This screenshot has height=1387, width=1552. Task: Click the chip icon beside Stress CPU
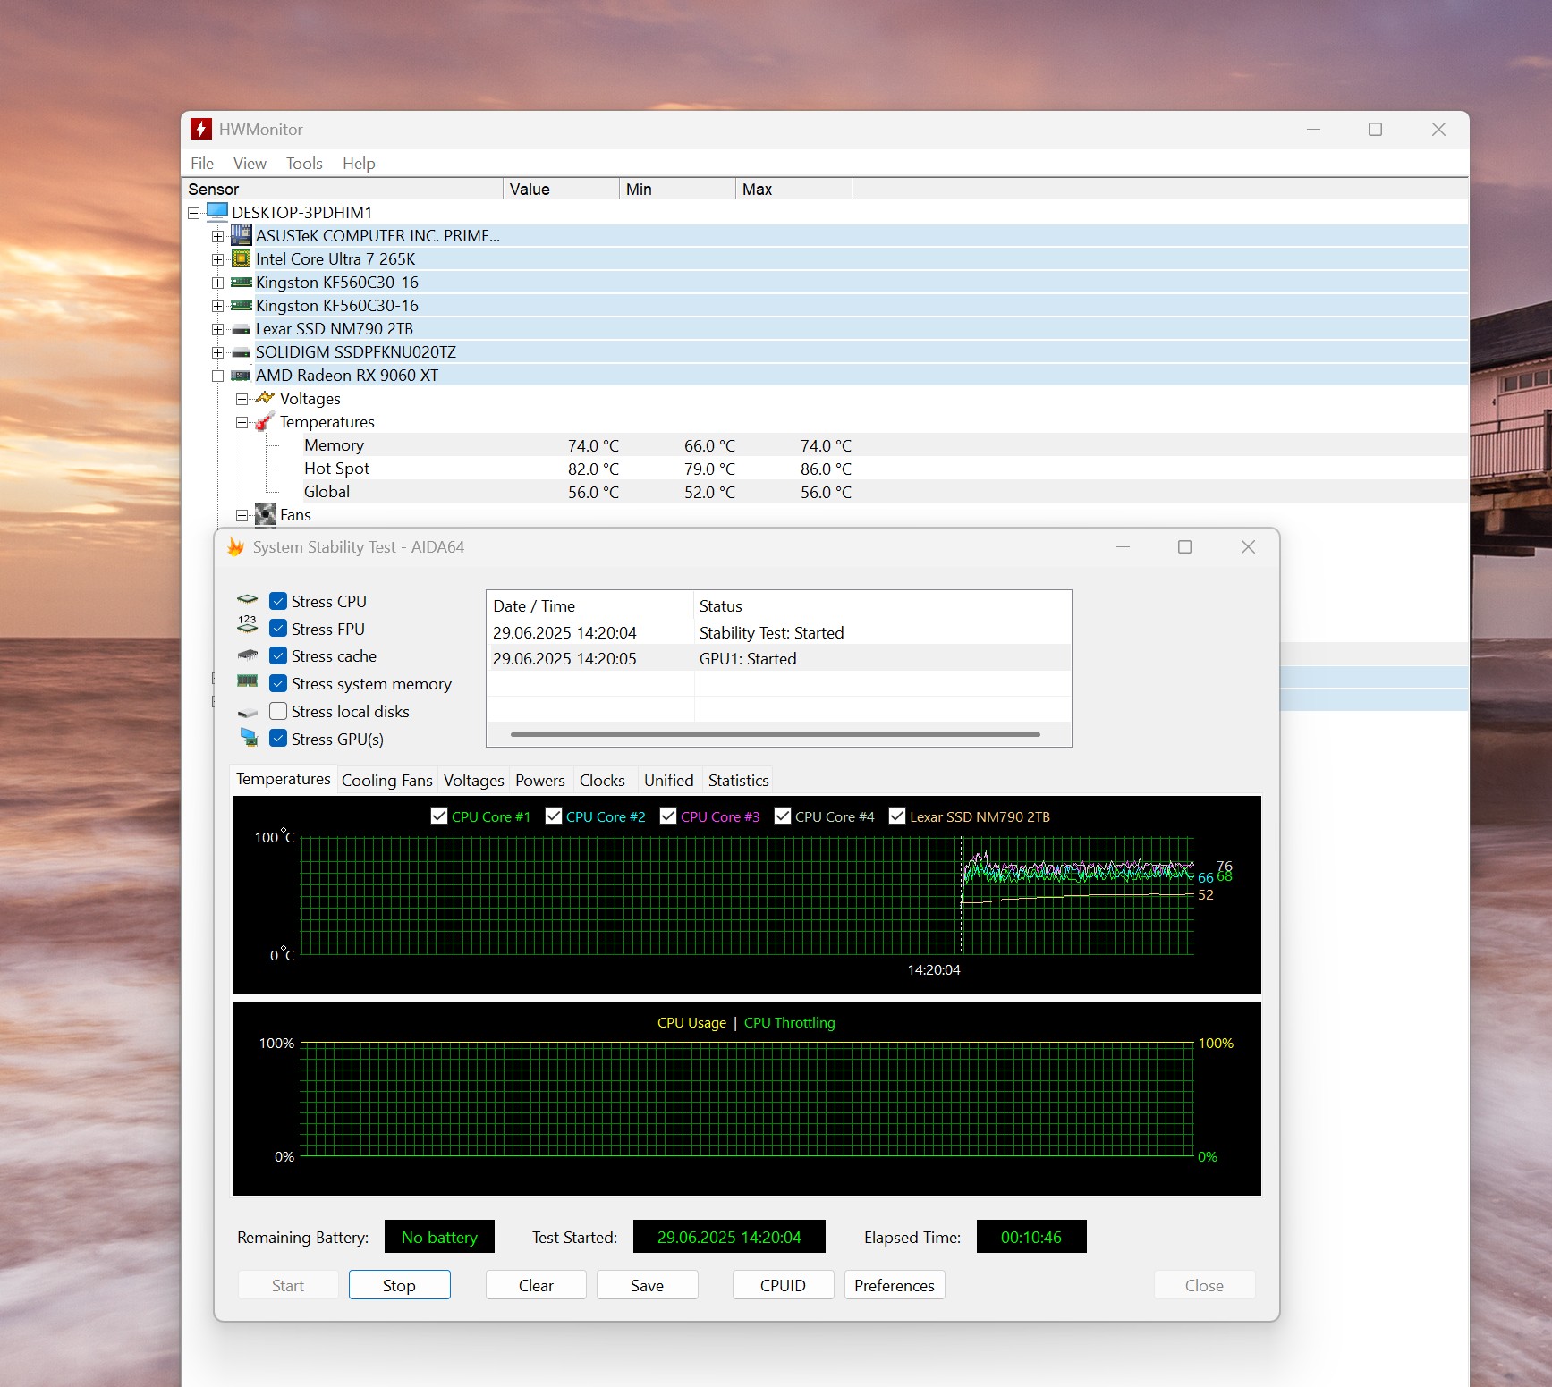[x=247, y=600]
